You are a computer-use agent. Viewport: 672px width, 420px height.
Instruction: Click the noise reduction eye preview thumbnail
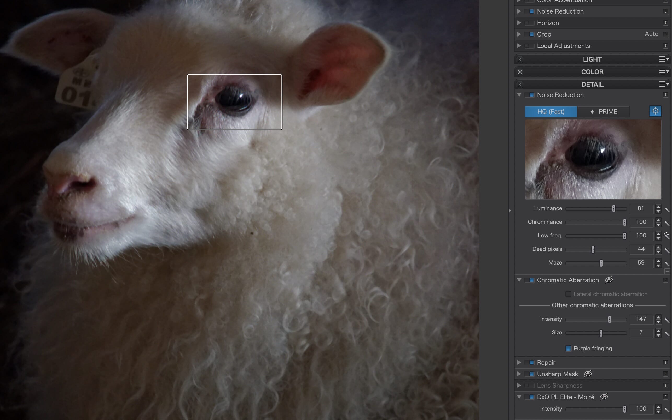(x=593, y=159)
